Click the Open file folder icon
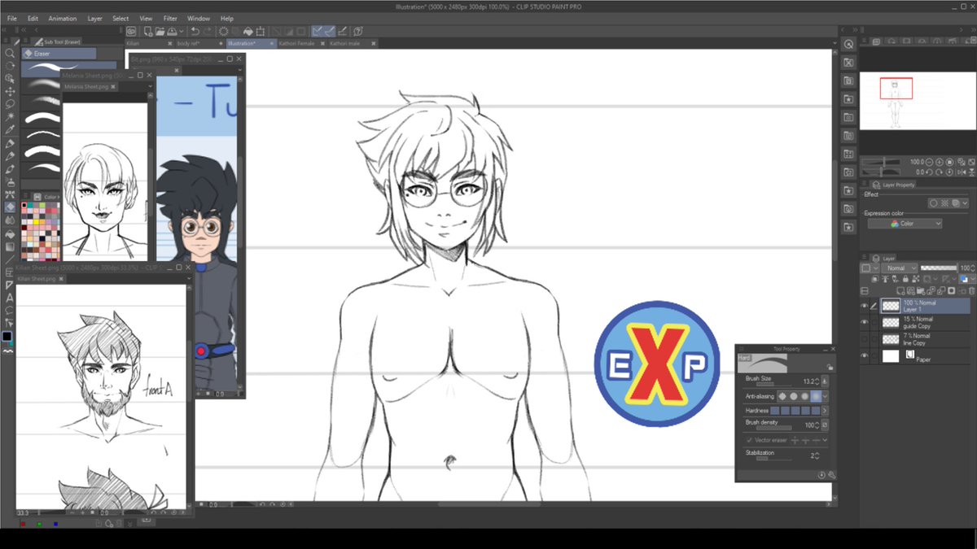977x549 pixels. (x=160, y=31)
